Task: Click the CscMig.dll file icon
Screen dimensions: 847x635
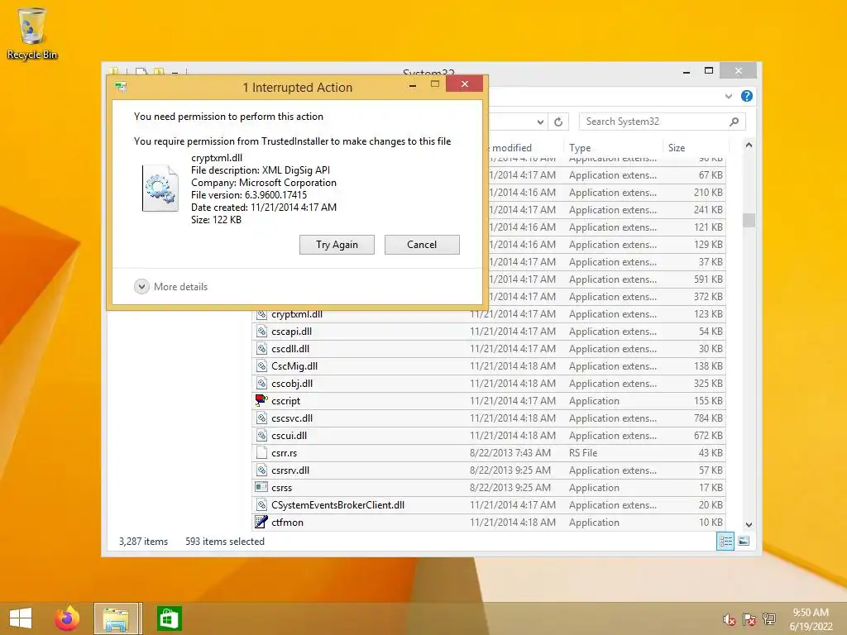Action: [x=261, y=365]
